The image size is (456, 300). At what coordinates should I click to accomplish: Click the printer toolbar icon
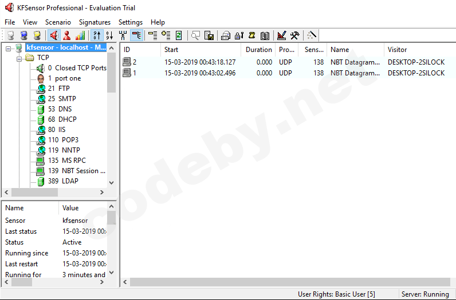[x=226, y=35]
